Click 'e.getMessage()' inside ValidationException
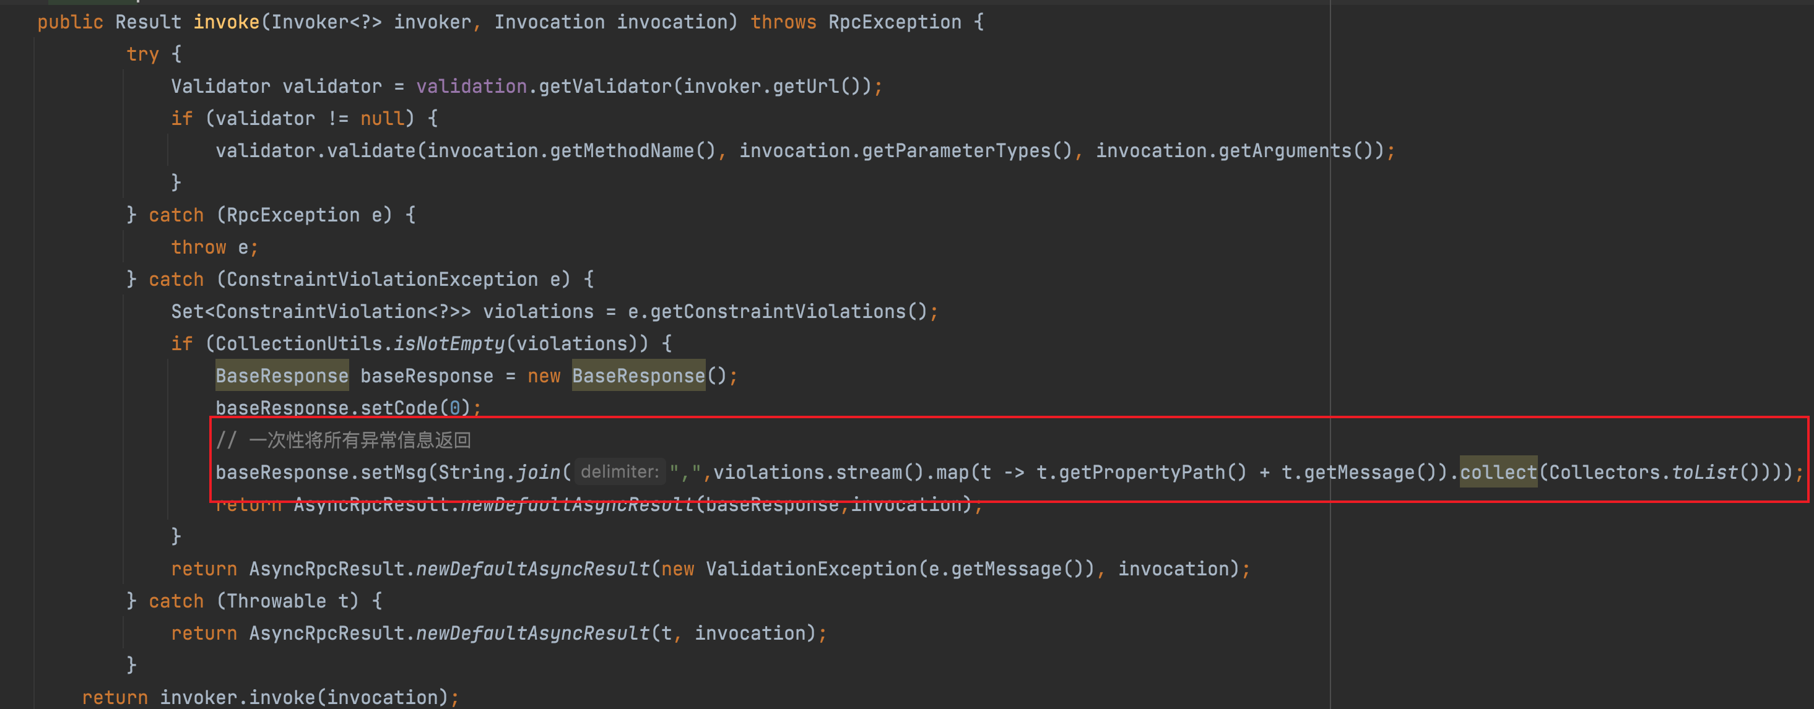This screenshot has width=1814, height=709. [x=1006, y=569]
